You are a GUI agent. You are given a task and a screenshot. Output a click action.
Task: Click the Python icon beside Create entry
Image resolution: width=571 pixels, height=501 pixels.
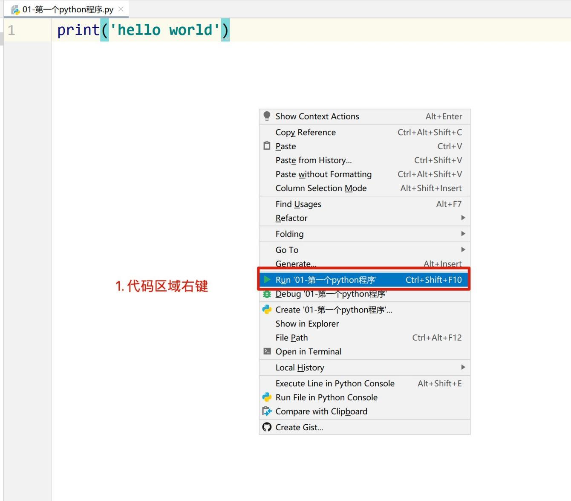coord(267,310)
